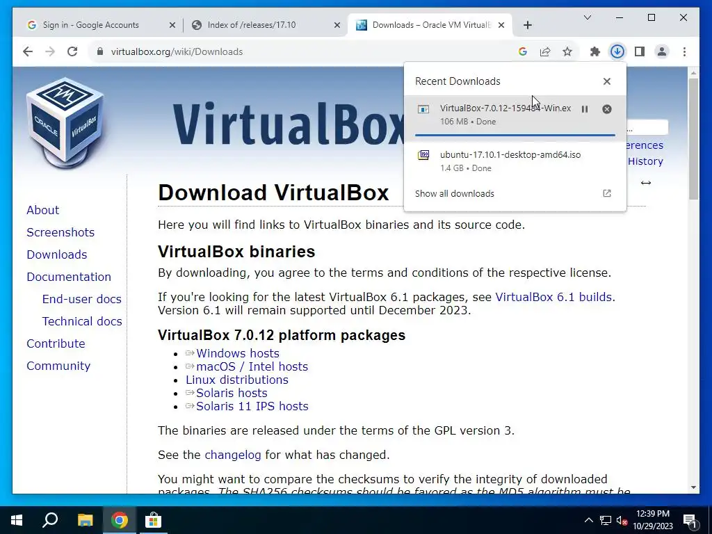
Task: Download Solaris 11 IPS hosts package
Action: 252,406
